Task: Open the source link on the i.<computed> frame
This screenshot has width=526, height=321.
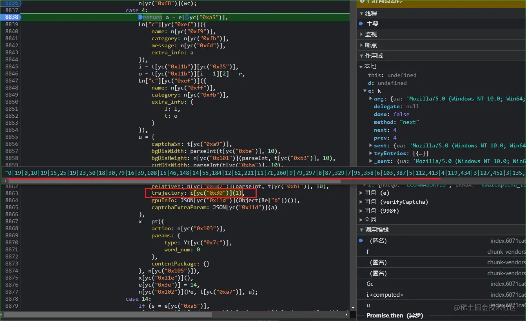Action: coord(508,295)
